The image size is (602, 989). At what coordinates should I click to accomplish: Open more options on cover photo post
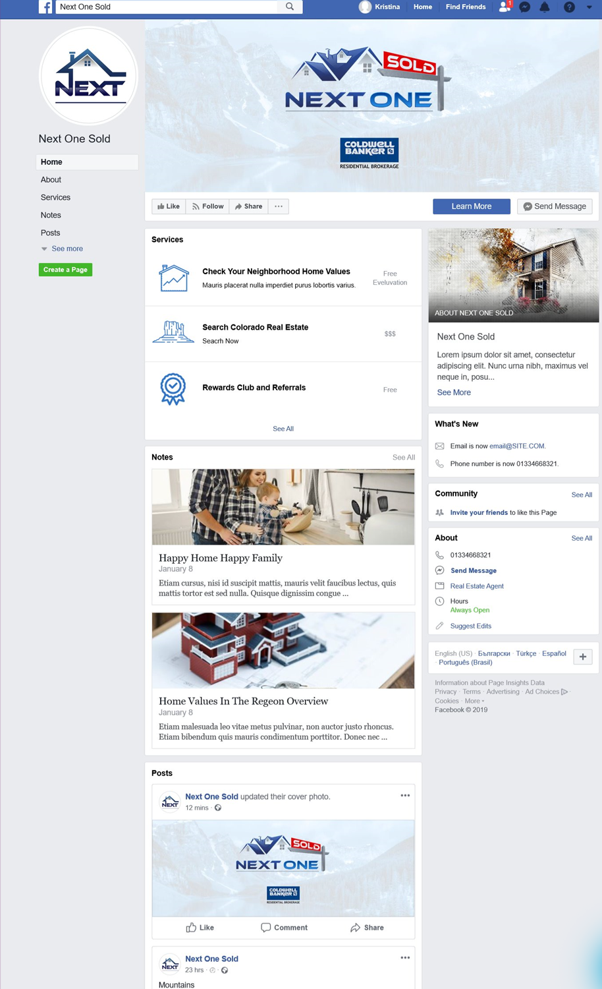(405, 796)
